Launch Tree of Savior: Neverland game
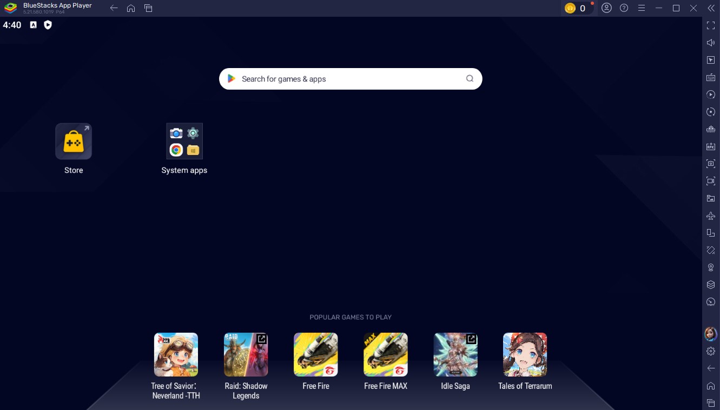The height and width of the screenshot is (410, 720). [x=176, y=354]
